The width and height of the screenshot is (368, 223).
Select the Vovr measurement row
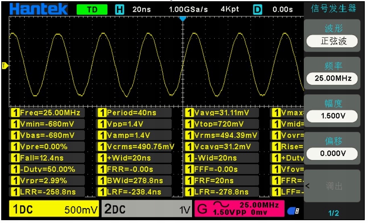287,135
